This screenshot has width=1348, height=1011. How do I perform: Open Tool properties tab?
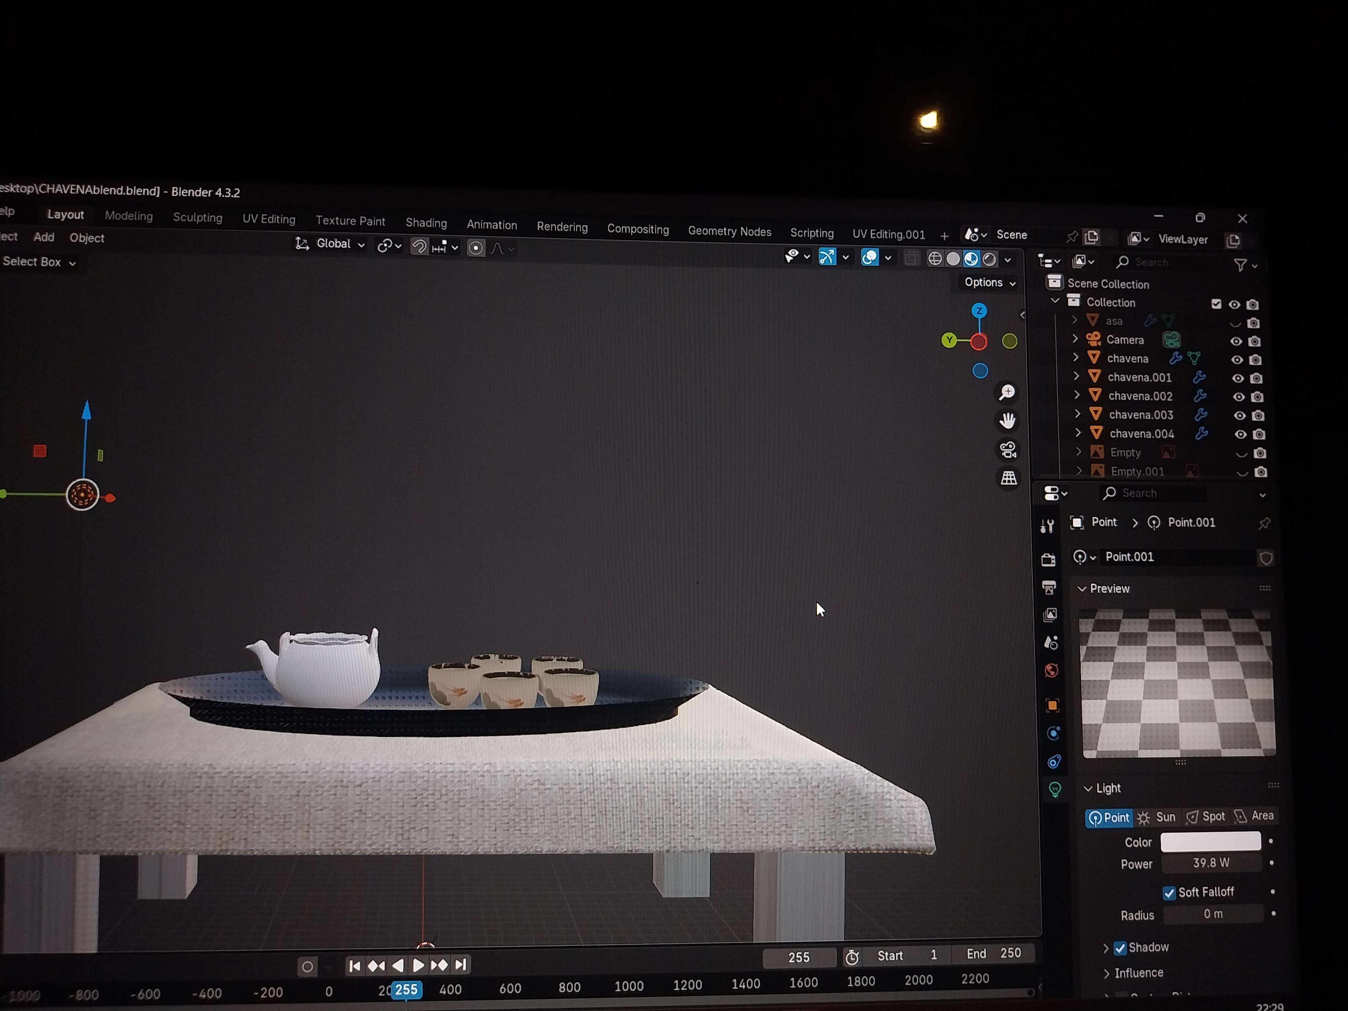pos(1048,526)
